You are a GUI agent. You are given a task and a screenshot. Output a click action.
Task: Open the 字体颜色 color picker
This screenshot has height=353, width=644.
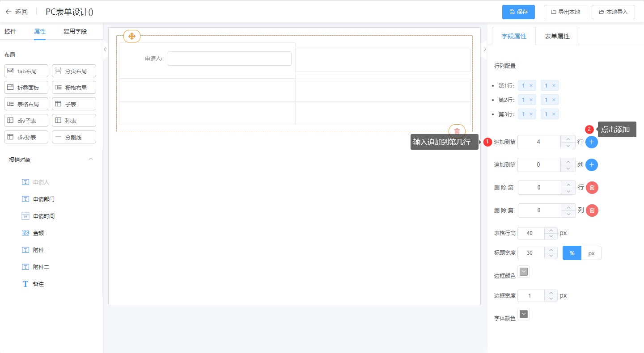tap(524, 314)
